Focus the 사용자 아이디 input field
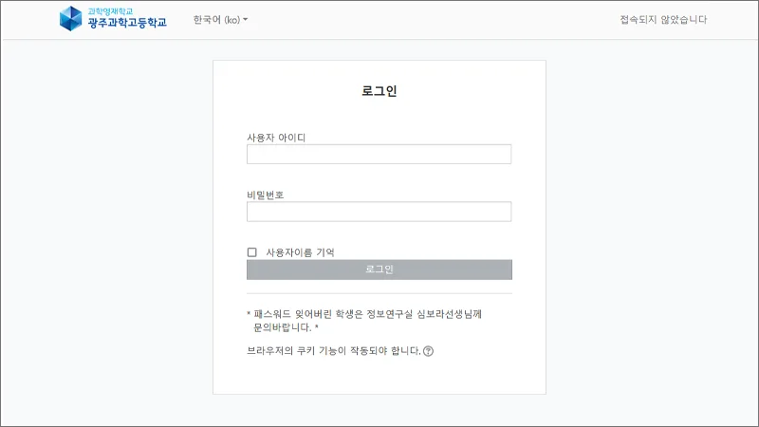This screenshot has width=759, height=427. (x=379, y=154)
